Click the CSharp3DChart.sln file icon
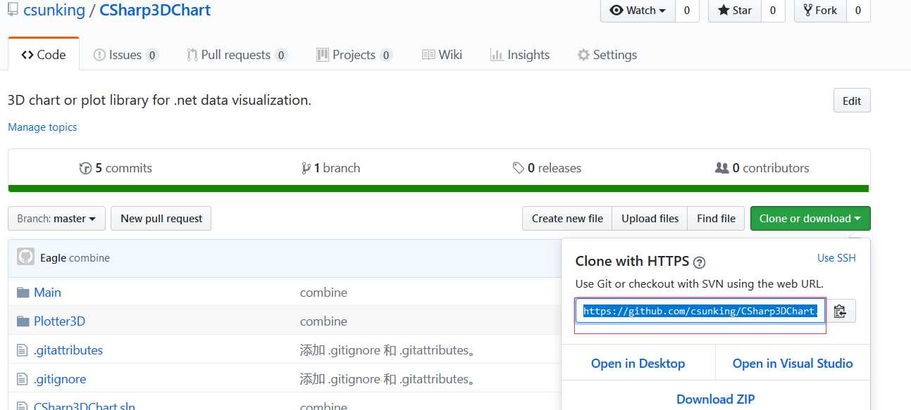 pyautogui.click(x=22, y=406)
